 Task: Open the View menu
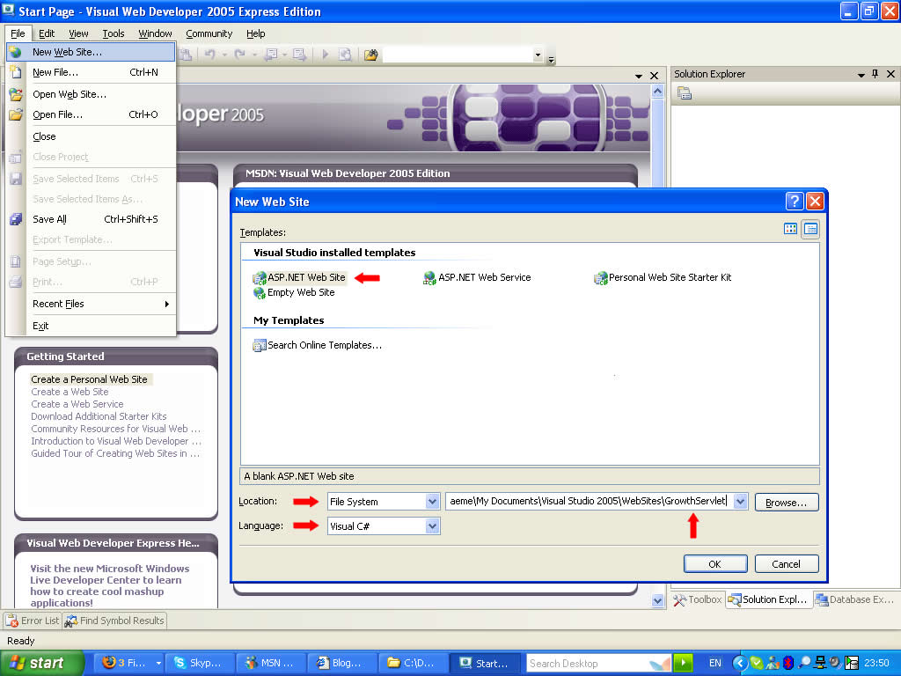78,33
